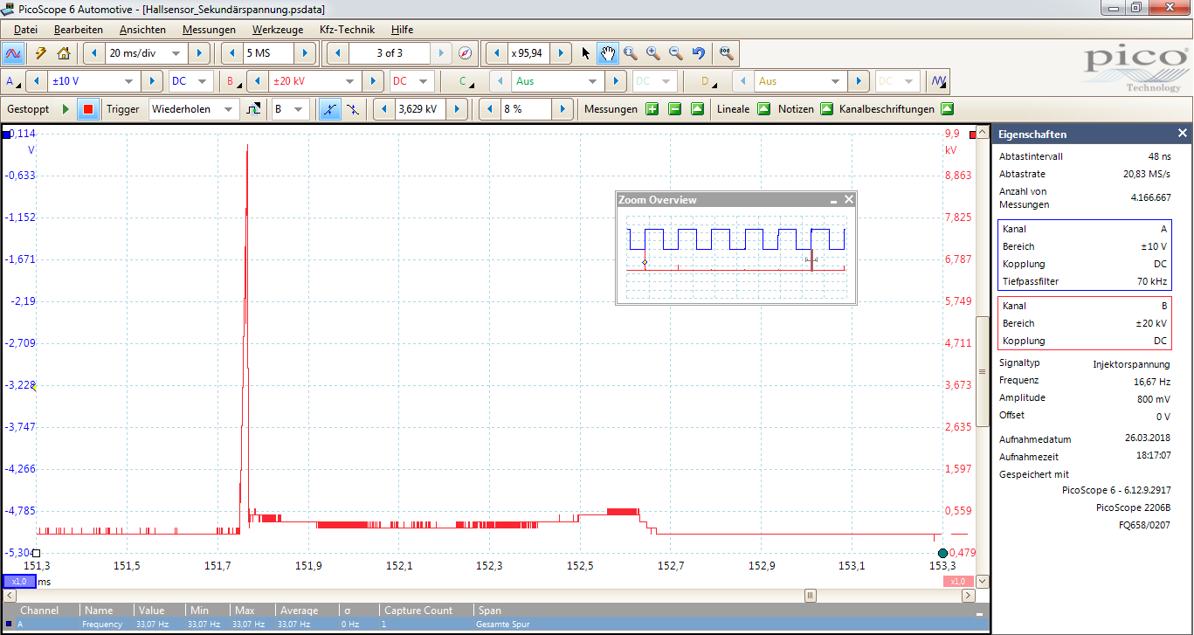Open the 20 ms/div timebase dropdown

click(176, 53)
